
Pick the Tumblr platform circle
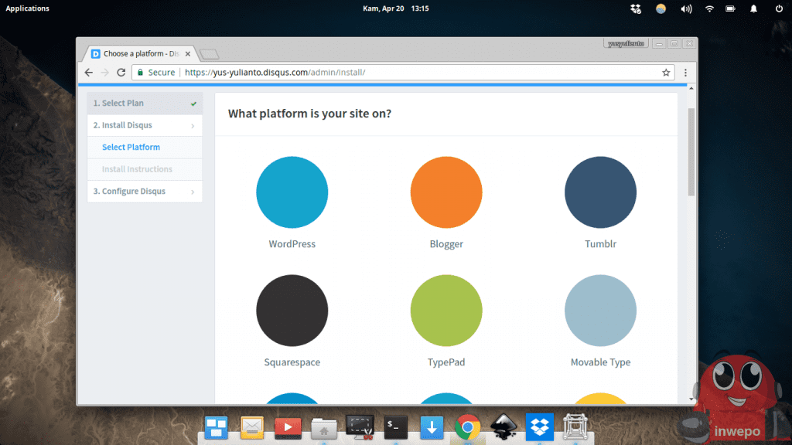(x=600, y=192)
